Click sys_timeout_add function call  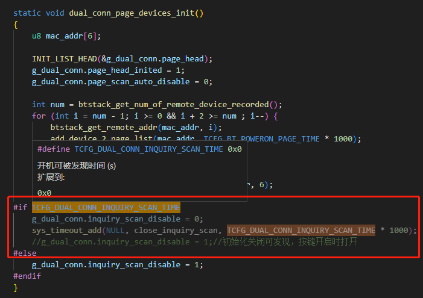[66, 231]
